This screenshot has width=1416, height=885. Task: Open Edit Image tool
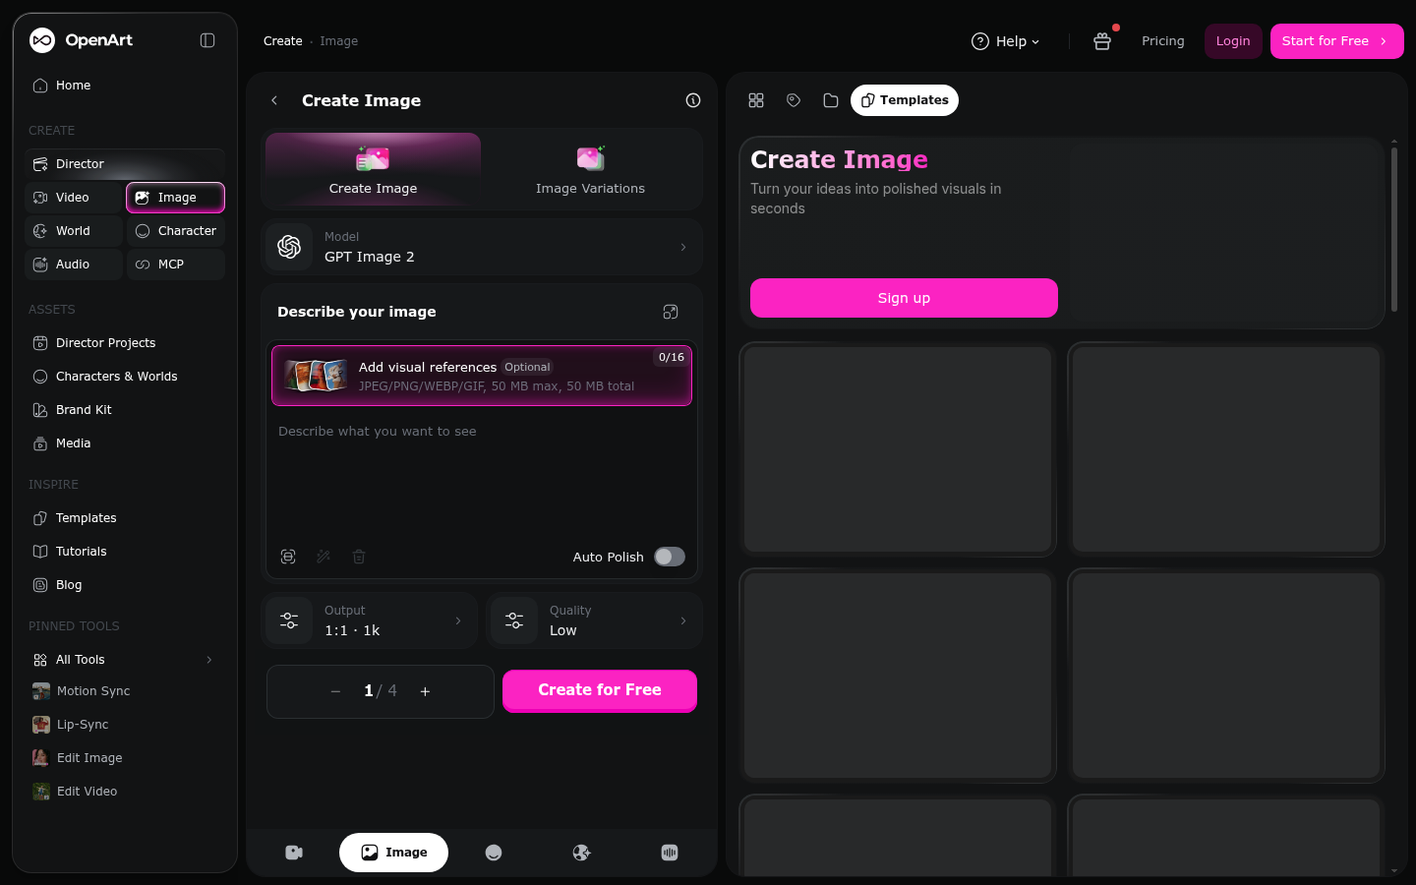click(125, 758)
